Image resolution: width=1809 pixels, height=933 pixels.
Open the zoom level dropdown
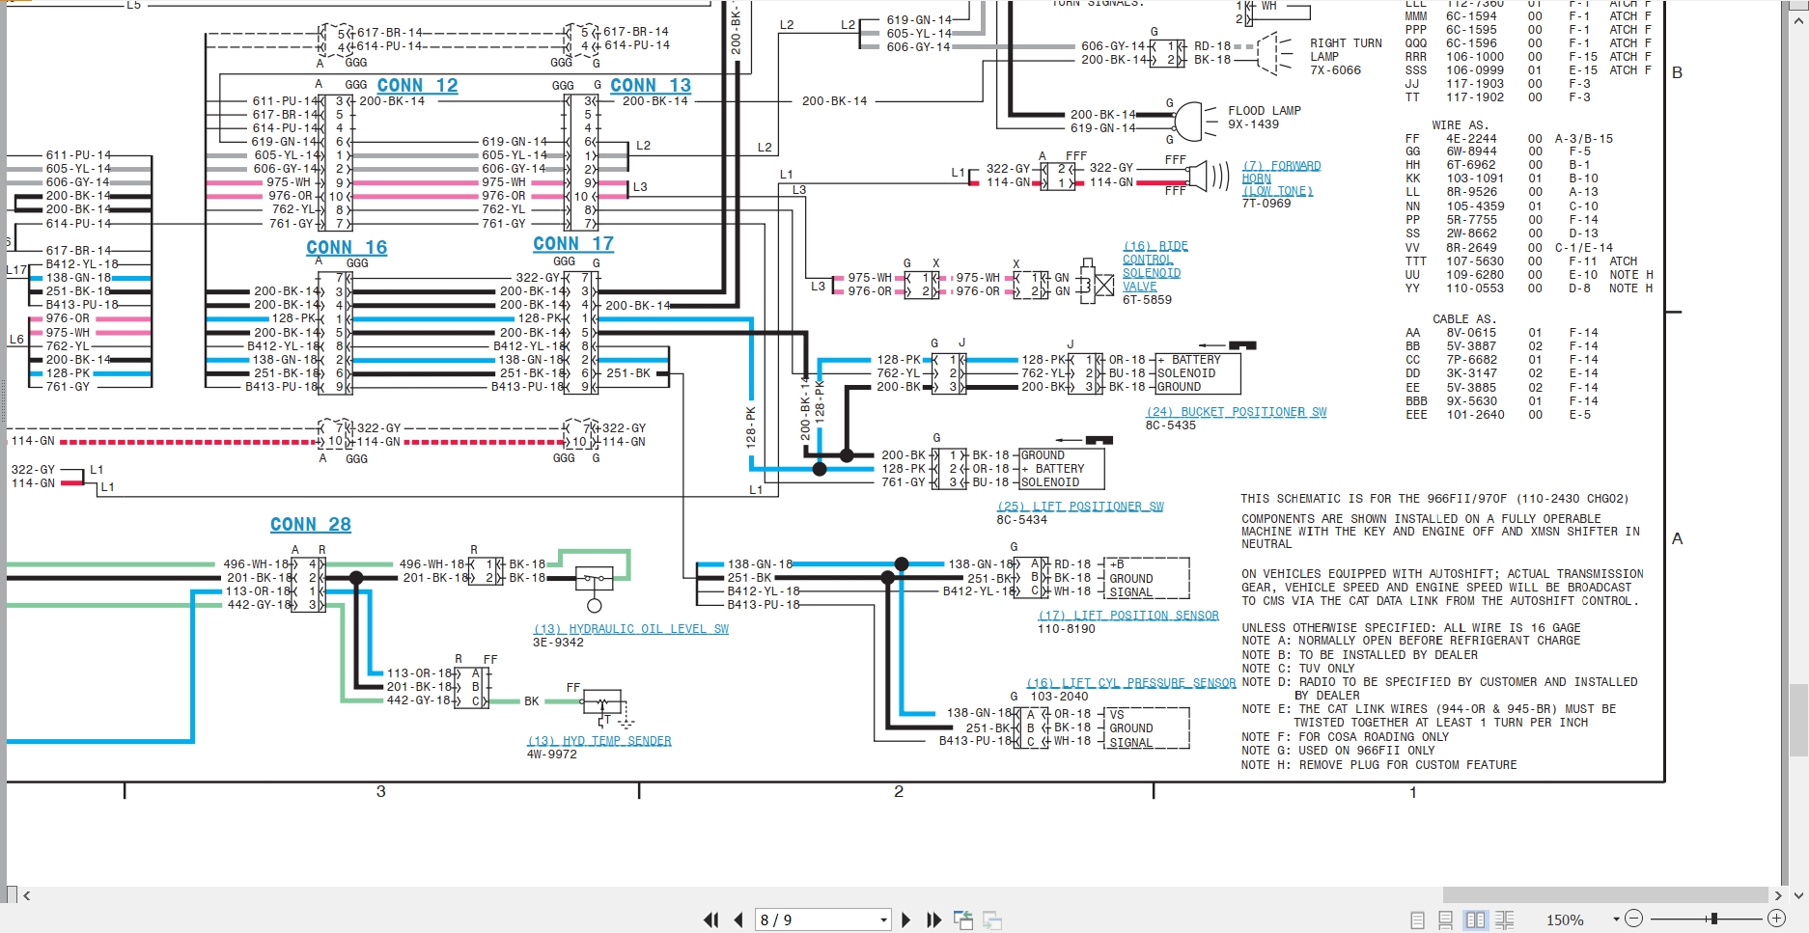pos(1616,920)
